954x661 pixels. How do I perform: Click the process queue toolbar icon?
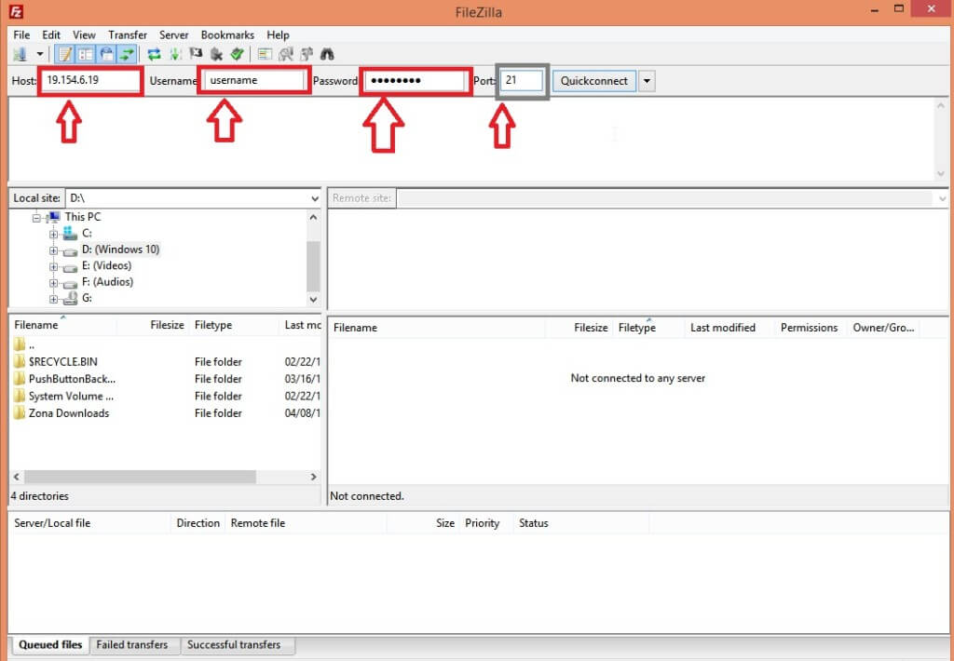pyautogui.click(x=175, y=54)
